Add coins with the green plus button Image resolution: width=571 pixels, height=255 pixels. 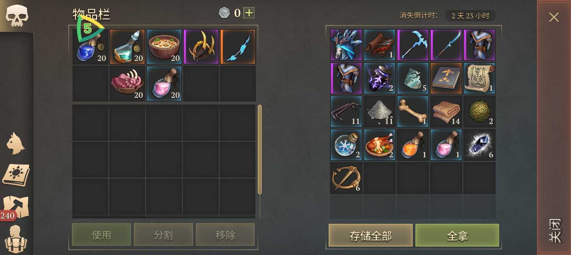[249, 13]
